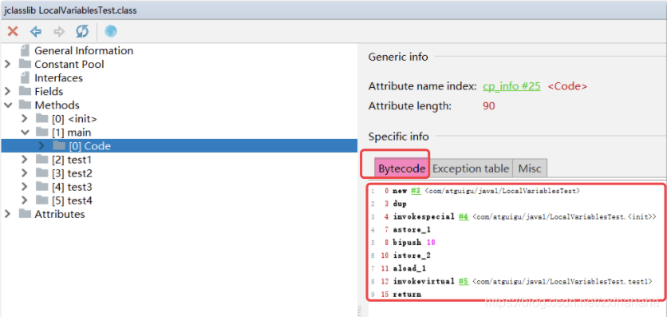This screenshot has width=667, height=317.
Task: Click the 'dup' bytecode instruction
Action: click(400, 204)
